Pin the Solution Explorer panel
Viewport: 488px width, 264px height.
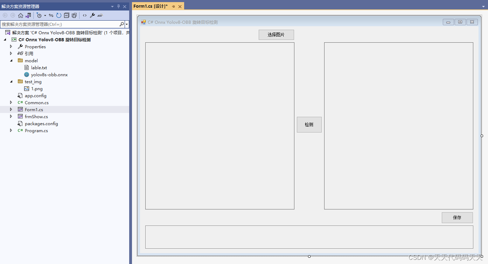[118, 6]
